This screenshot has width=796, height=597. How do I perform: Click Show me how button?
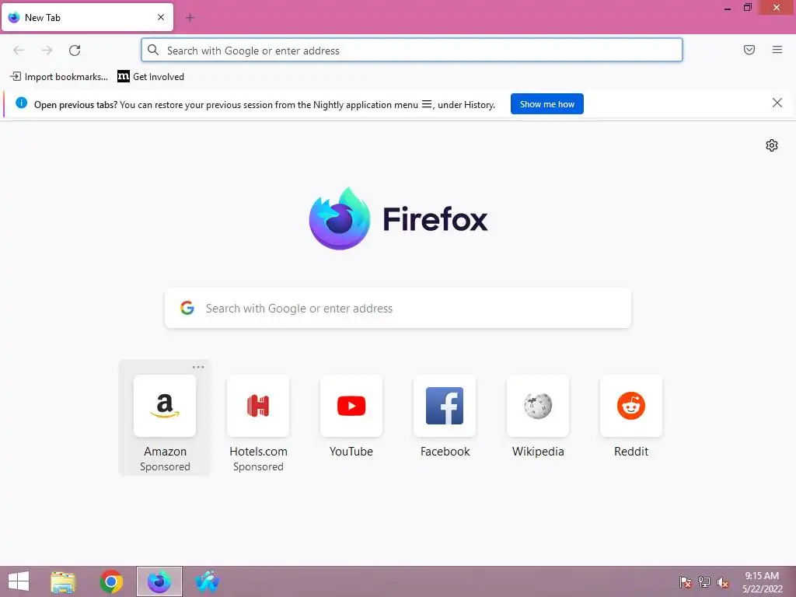point(546,104)
